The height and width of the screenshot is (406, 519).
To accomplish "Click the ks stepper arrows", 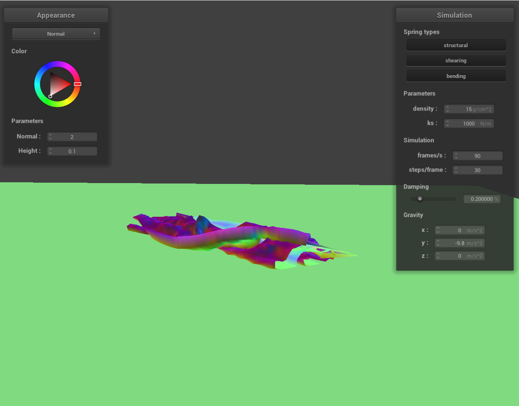I will [448, 124].
